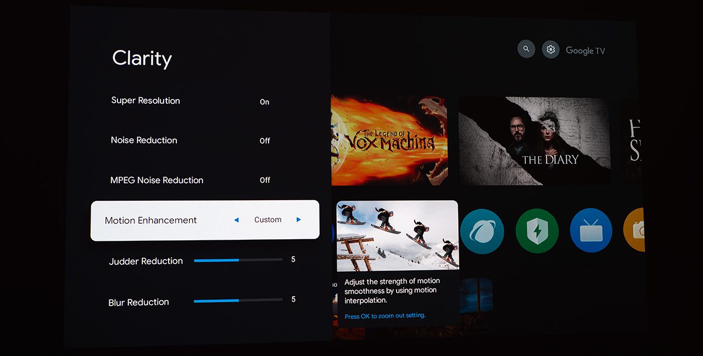Click the snowboarder preview image
703x356 pixels.
tap(397, 236)
